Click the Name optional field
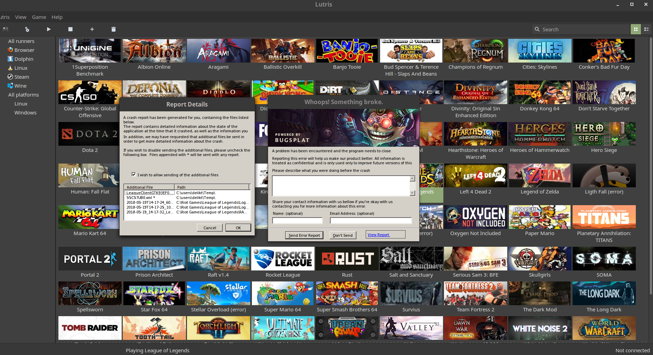Viewport: 653px width, 355px height. [298, 221]
